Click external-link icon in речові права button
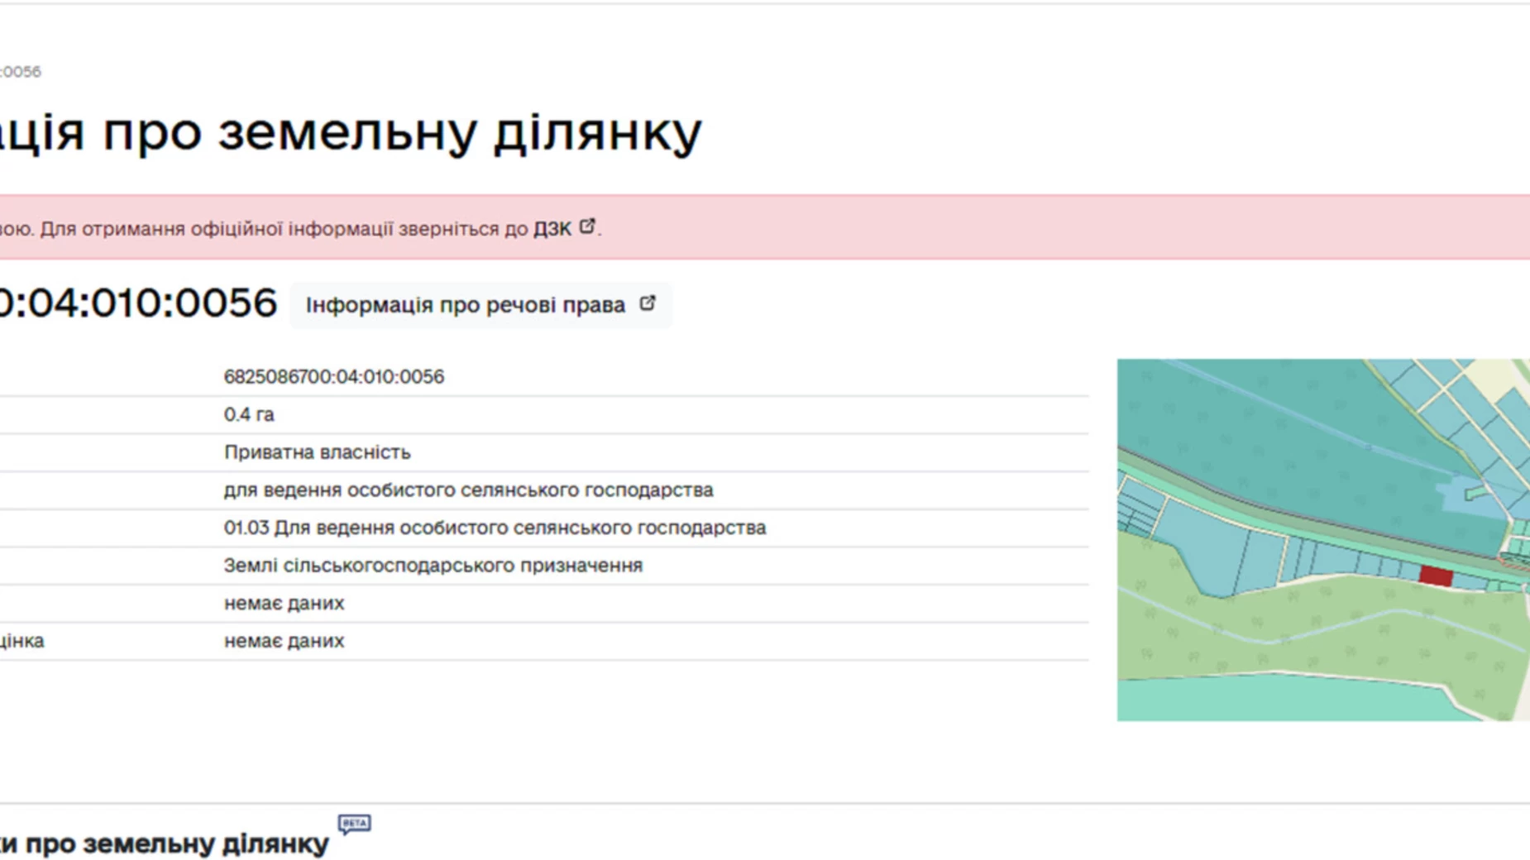 point(648,303)
